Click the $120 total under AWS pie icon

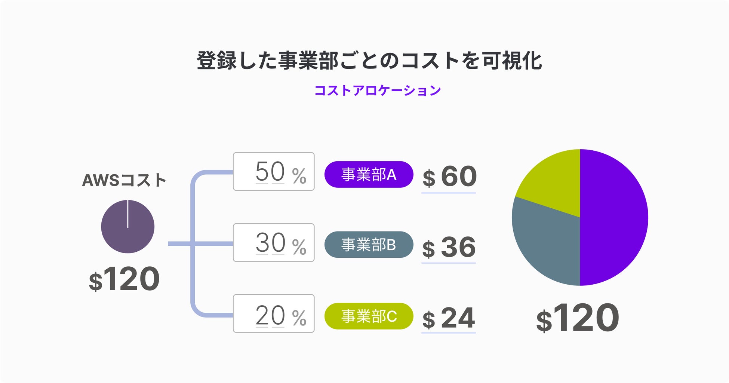[124, 279]
